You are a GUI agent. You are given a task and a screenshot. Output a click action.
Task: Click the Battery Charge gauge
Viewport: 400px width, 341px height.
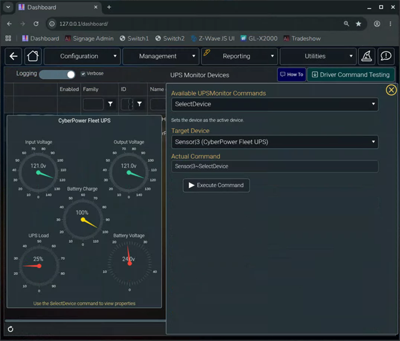pyautogui.click(x=83, y=219)
